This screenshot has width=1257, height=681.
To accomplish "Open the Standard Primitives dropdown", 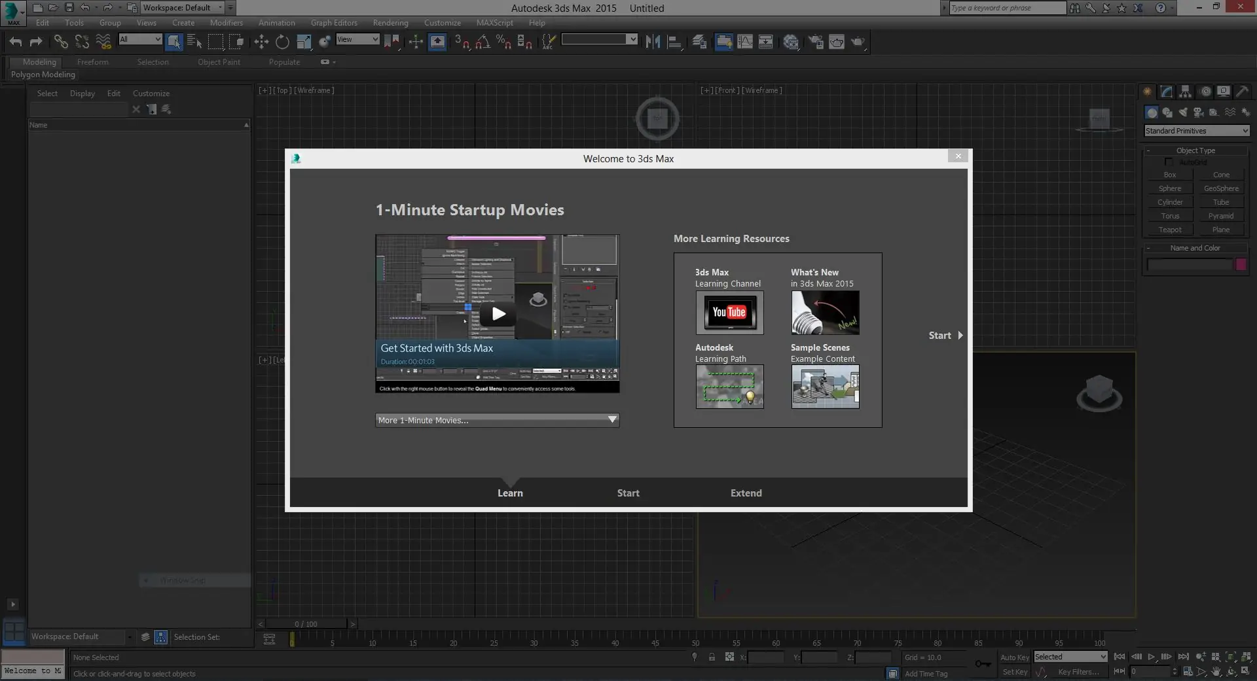I will point(1197,131).
